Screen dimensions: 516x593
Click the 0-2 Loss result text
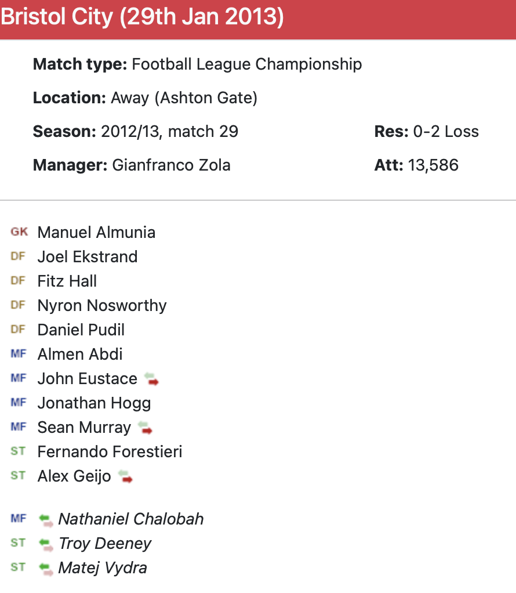coord(446,132)
